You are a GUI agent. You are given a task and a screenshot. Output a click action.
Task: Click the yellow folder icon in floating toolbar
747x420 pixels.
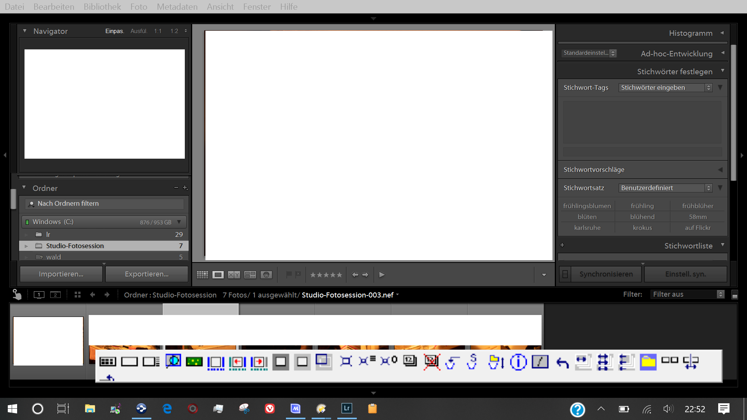tap(648, 362)
